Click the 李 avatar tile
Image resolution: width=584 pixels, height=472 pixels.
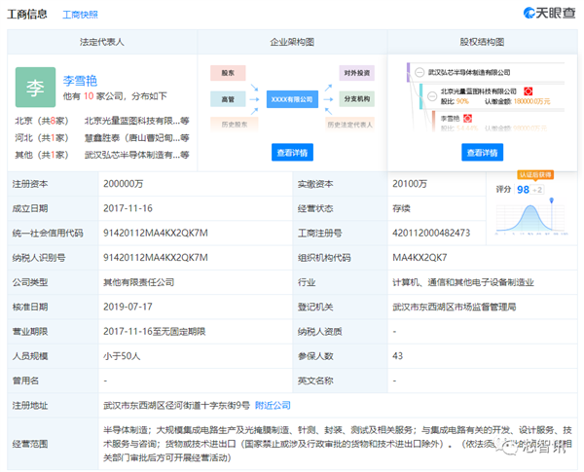[x=35, y=89]
